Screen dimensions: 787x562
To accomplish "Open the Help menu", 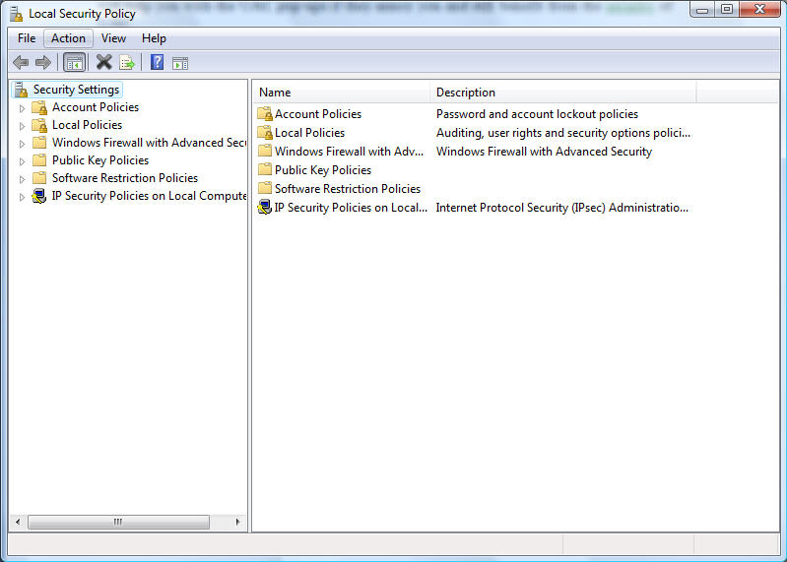I will [x=154, y=38].
